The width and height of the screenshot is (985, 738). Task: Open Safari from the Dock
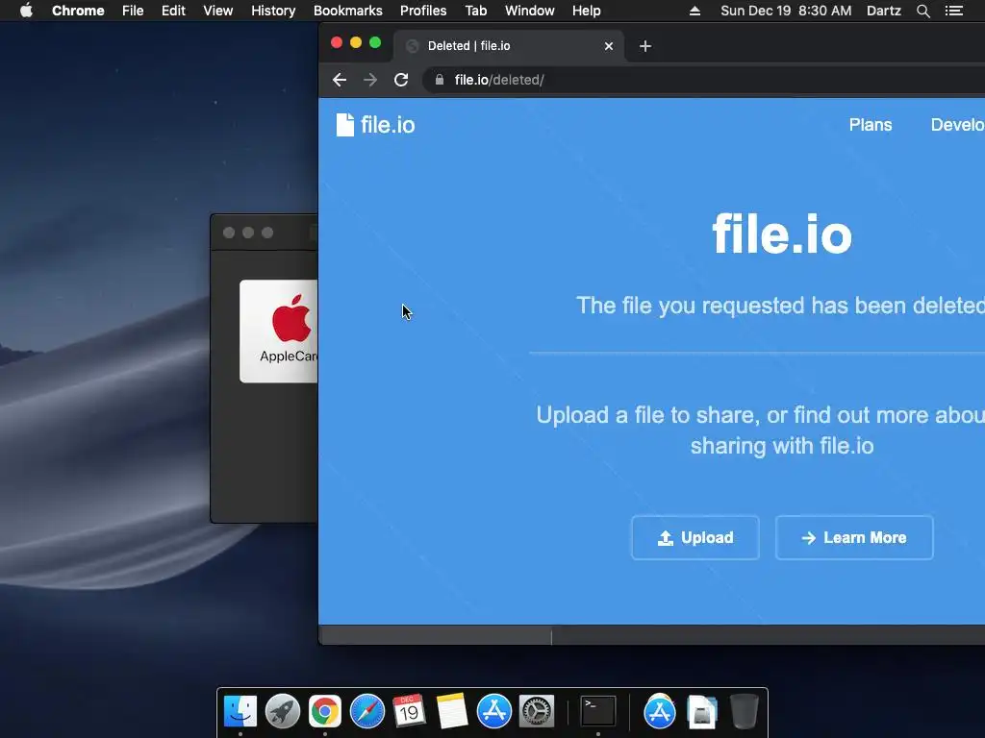click(x=367, y=712)
